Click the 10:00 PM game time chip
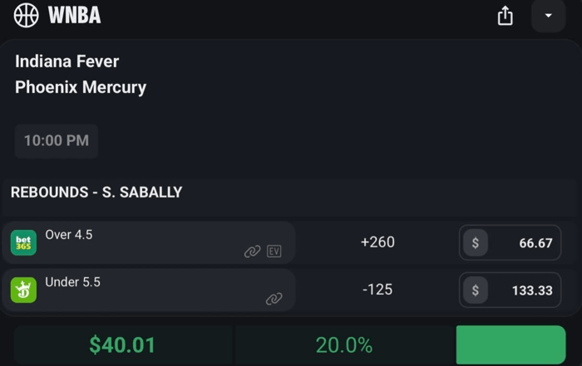The image size is (582, 366). tap(57, 141)
